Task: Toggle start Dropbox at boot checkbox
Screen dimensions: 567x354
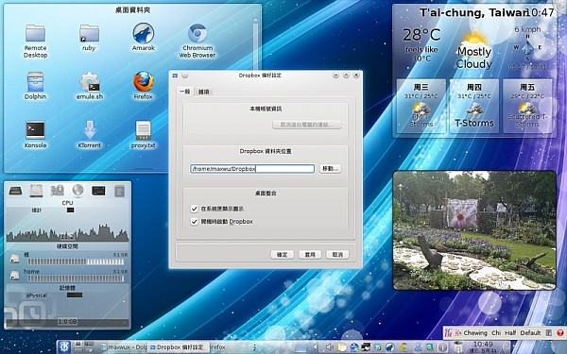Action: 194,222
